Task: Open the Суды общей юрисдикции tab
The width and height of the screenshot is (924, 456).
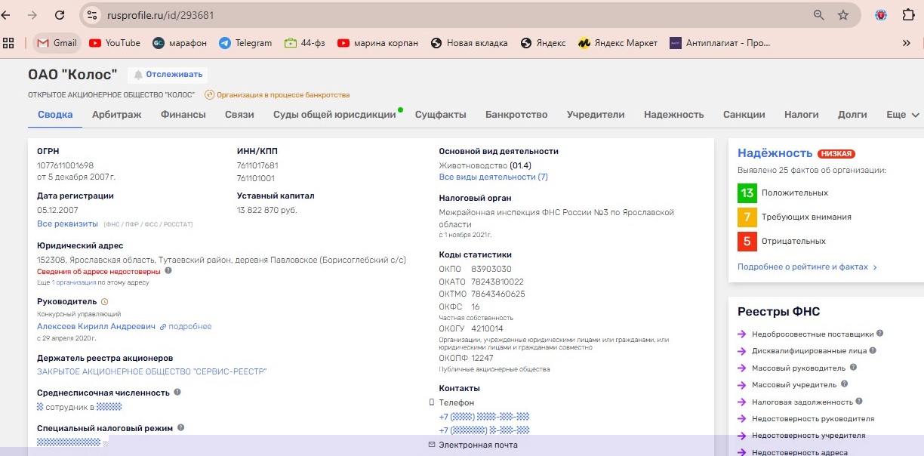Action: (334, 115)
